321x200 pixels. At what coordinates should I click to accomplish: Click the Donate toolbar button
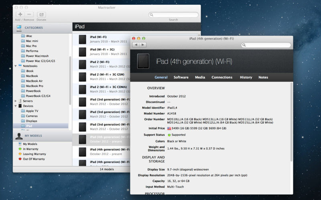41,14
